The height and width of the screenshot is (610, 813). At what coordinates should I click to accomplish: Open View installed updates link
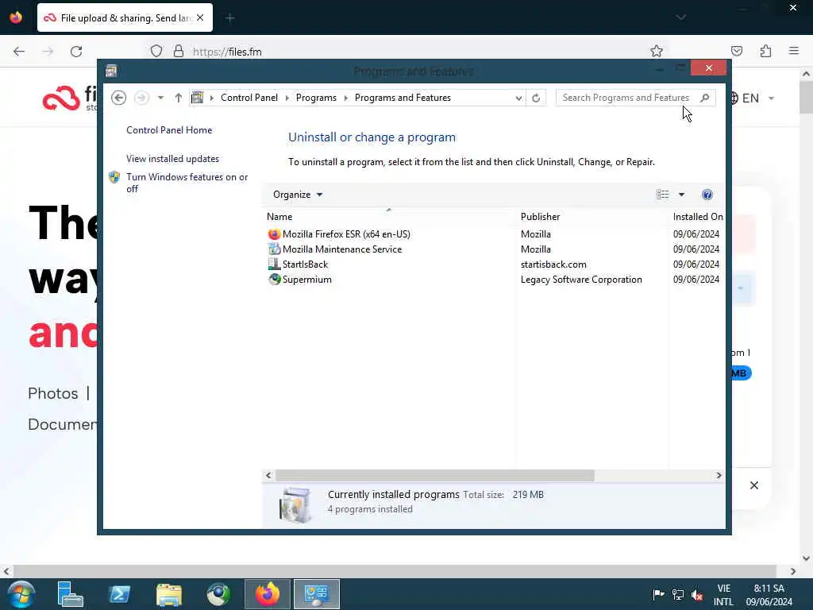(172, 159)
